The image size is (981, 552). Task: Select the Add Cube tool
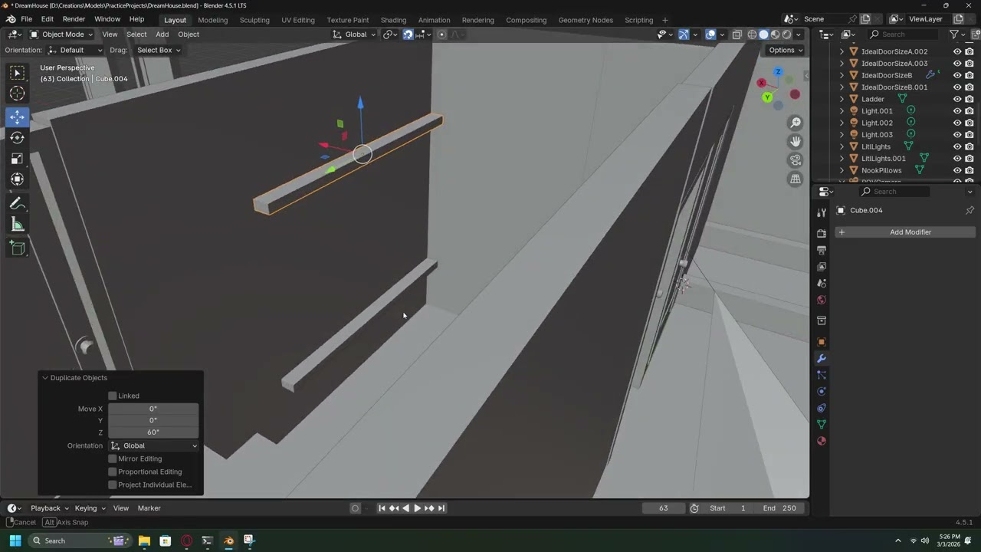click(17, 248)
